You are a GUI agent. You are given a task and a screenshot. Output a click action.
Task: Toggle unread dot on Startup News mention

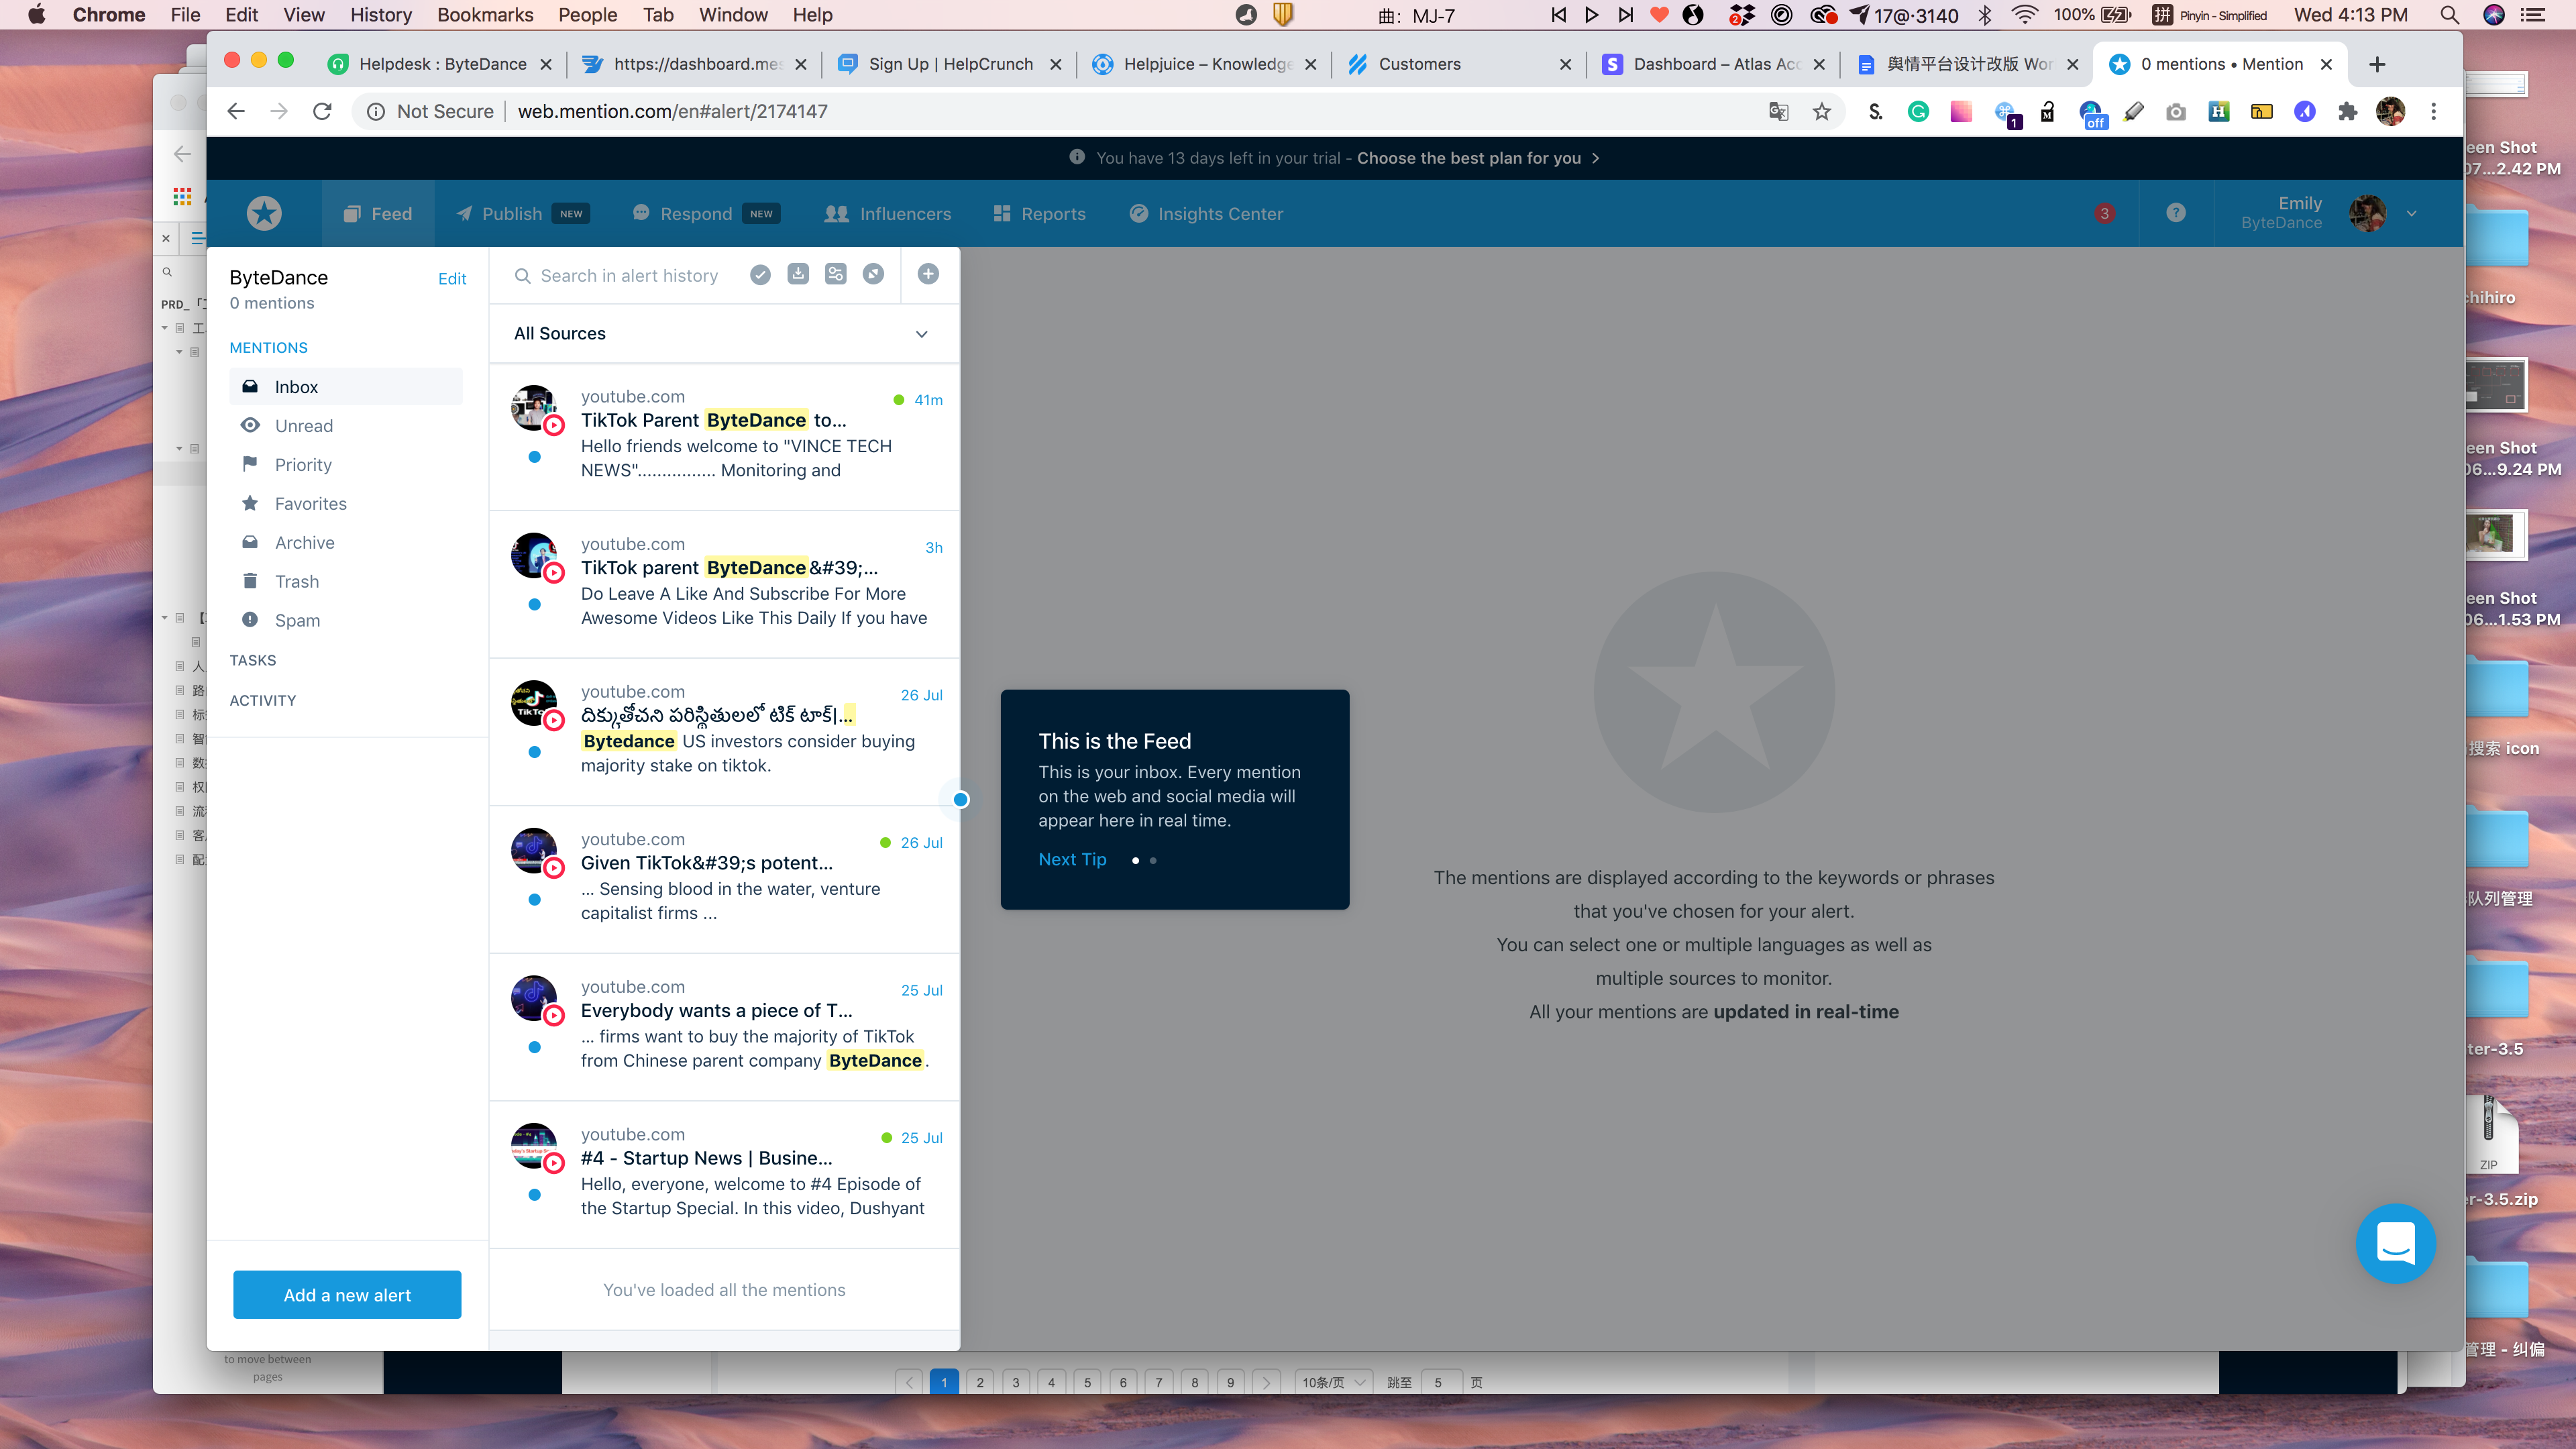point(535,1195)
